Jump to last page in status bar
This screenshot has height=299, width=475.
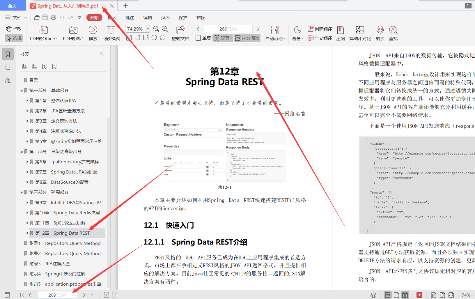(93, 295)
